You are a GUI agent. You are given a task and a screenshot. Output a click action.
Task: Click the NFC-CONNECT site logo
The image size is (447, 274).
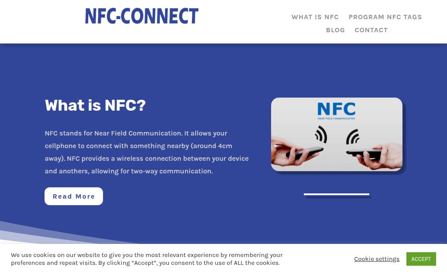(141, 16)
